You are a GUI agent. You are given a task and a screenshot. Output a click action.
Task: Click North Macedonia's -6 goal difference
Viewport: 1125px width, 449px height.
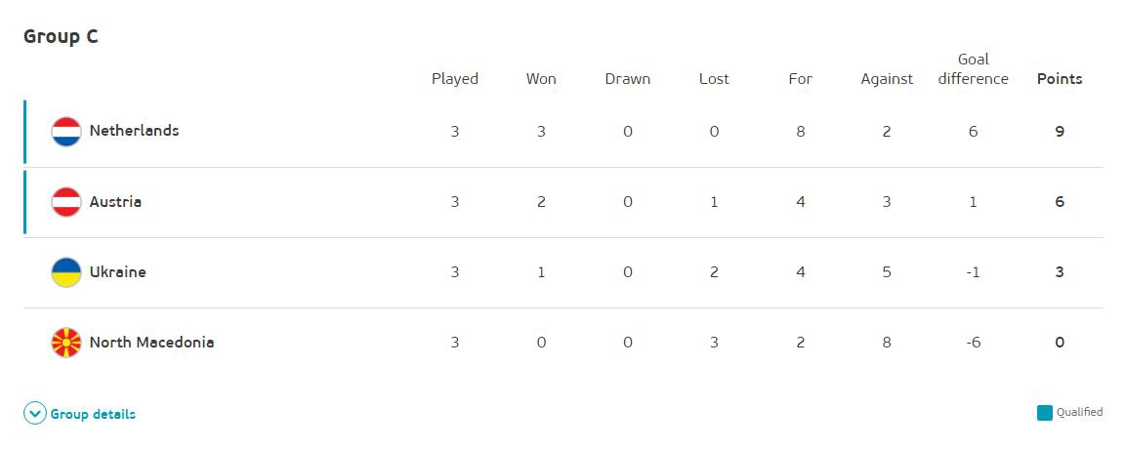click(x=973, y=343)
